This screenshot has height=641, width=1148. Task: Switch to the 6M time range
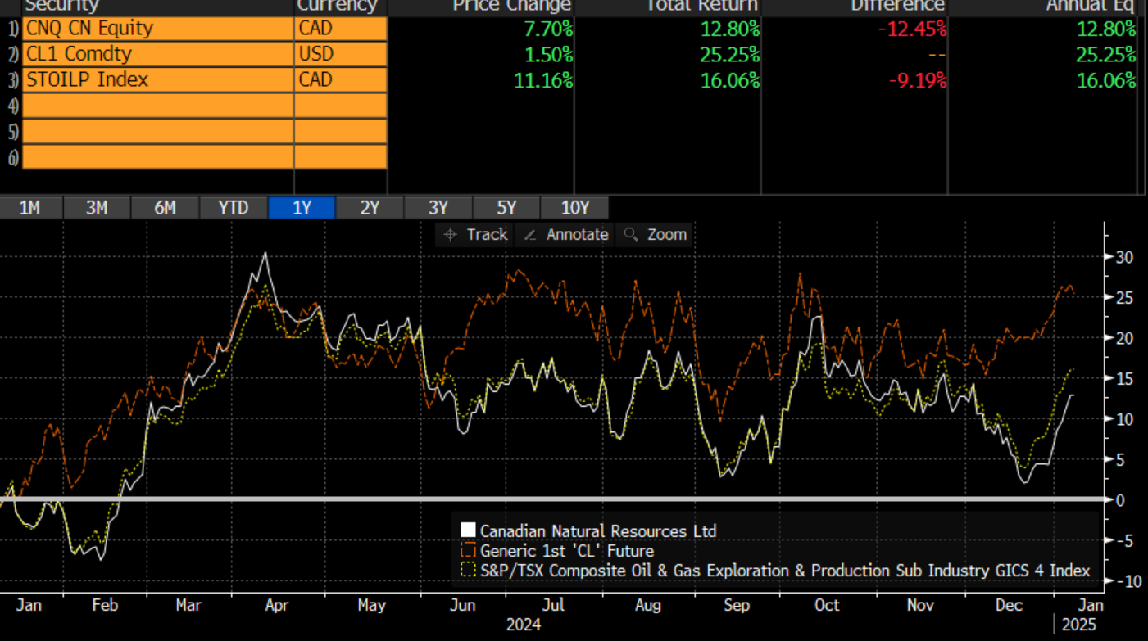tap(165, 208)
